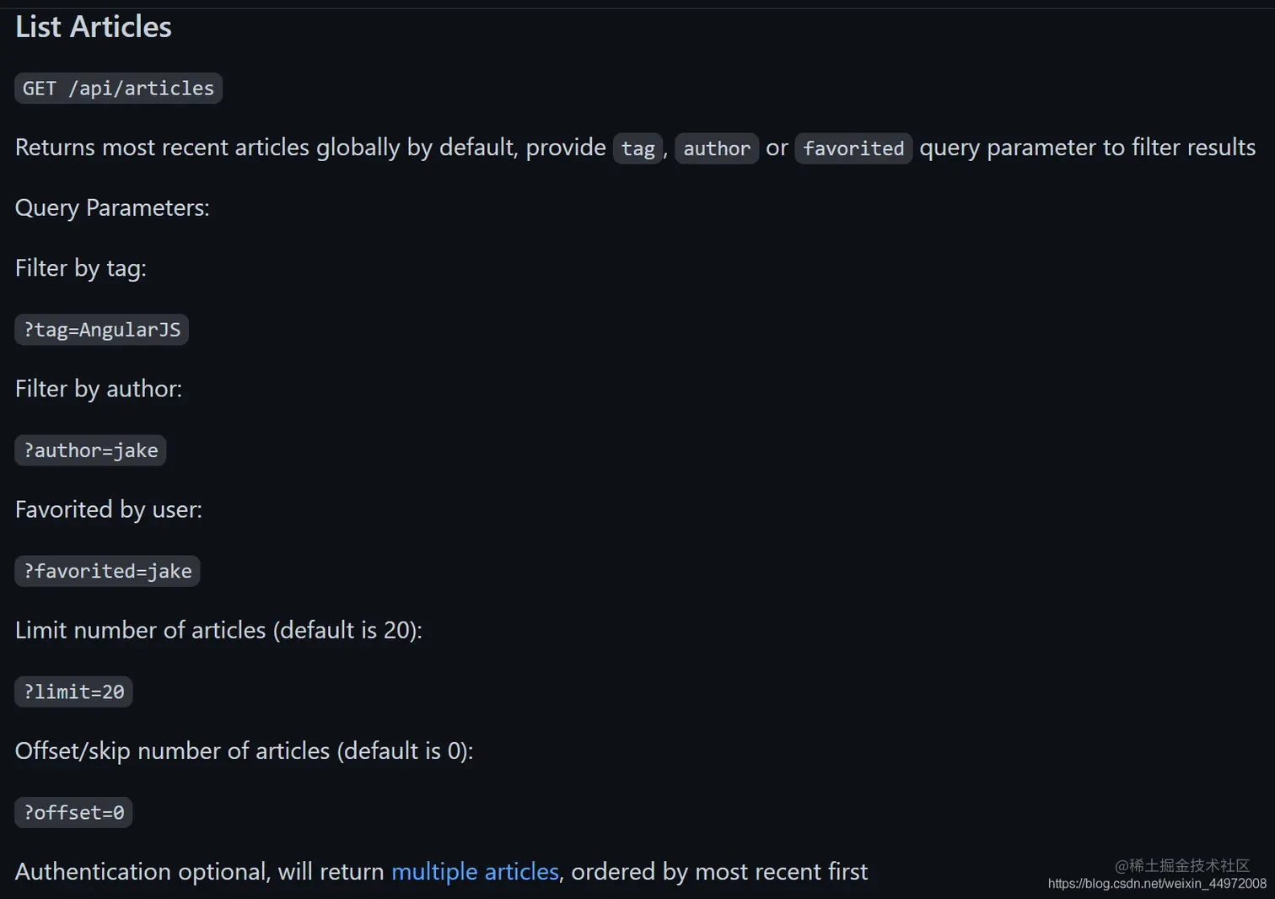Click the Favorited by user: label
This screenshot has height=899, width=1275.
click(109, 509)
